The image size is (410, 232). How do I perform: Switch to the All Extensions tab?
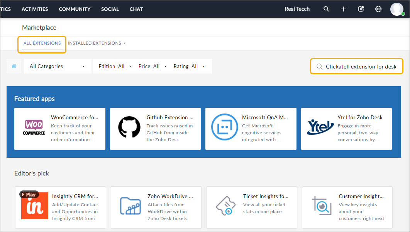(x=42, y=43)
